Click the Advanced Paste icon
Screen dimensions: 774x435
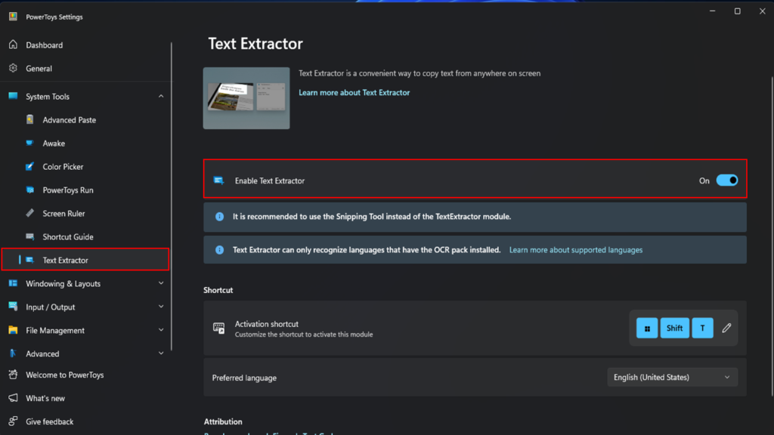(30, 120)
